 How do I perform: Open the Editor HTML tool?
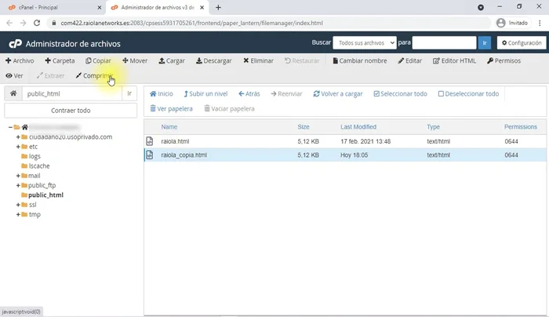pos(454,60)
